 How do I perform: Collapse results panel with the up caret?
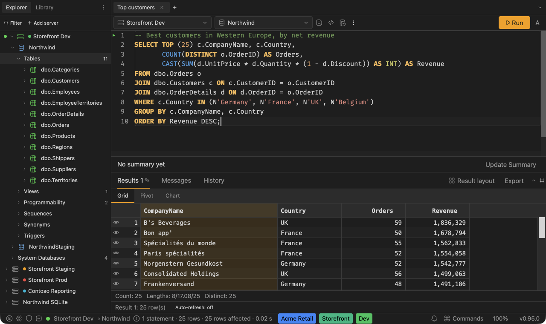coord(534,181)
